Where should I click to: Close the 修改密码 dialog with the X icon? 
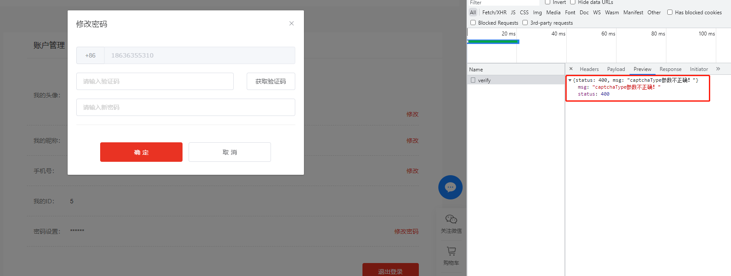(291, 23)
